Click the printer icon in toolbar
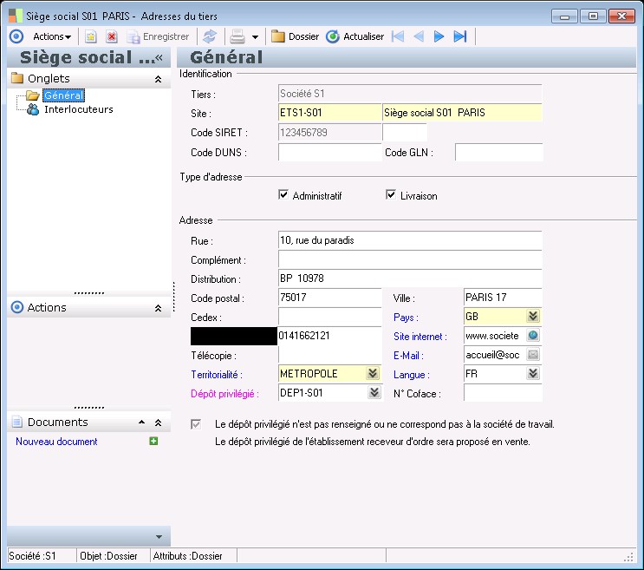 pyautogui.click(x=237, y=36)
